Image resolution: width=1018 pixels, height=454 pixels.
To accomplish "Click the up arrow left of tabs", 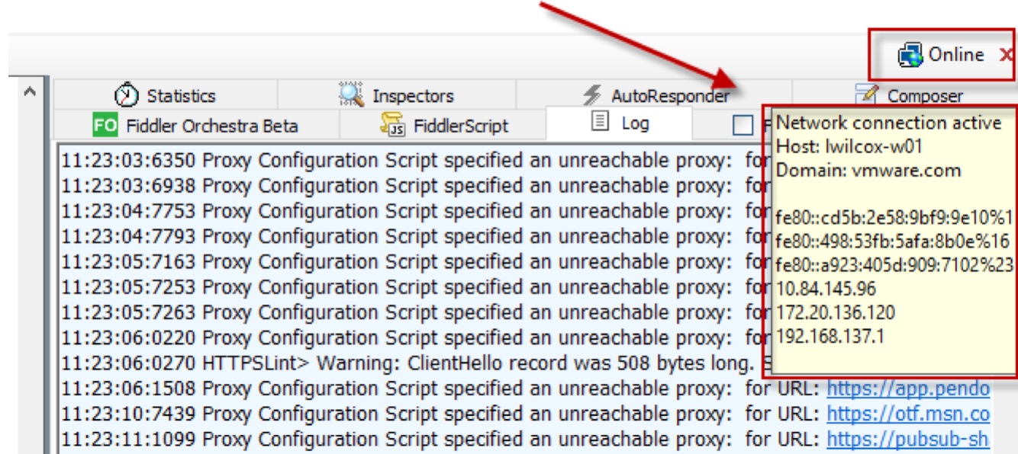I will tap(30, 92).
